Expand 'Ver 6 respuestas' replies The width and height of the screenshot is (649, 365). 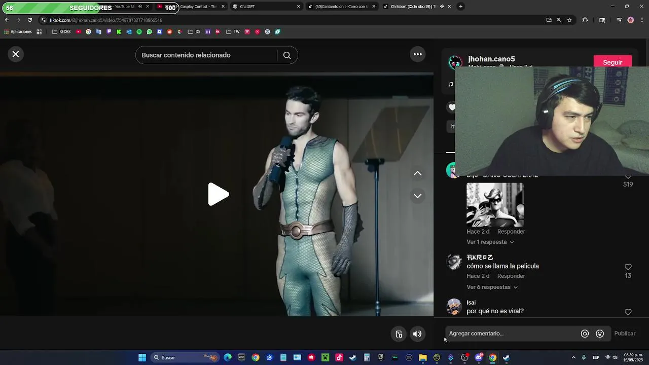click(492, 287)
